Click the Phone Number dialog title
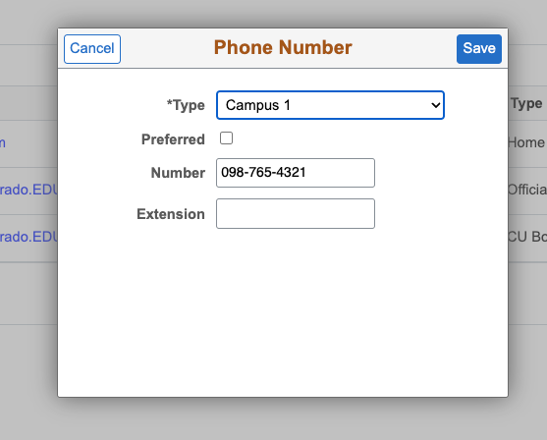The width and height of the screenshot is (547, 440). click(283, 47)
